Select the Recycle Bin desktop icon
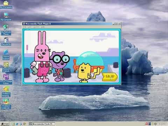The width and height of the screenshot is (168, 126). [x=6, y=41]
